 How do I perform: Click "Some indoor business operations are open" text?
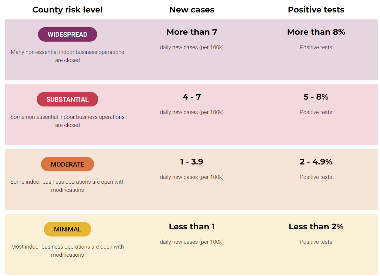67,182
